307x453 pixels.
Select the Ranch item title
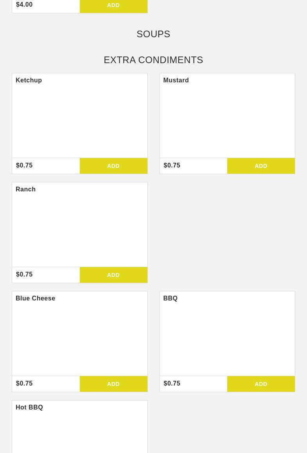pyautogui.click(x=26, y=189)
